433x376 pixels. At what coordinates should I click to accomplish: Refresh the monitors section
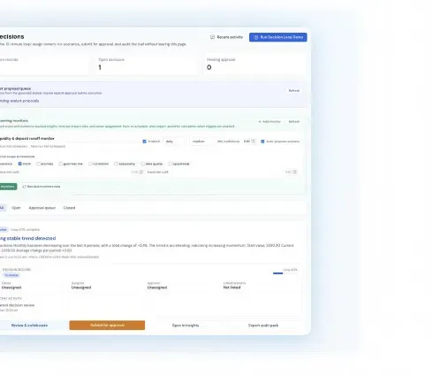click(x=294, y=121)
